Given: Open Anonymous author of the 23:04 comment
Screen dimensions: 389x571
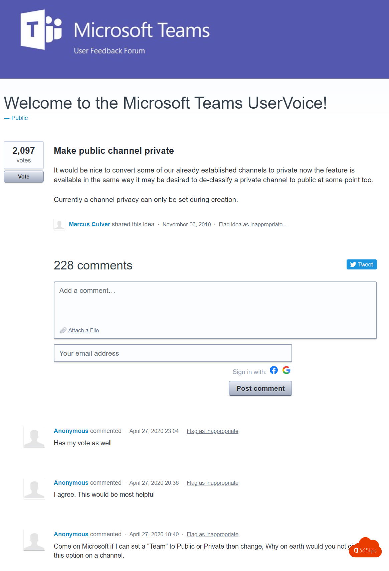Looking at the screenshot, I should point(71,431).
